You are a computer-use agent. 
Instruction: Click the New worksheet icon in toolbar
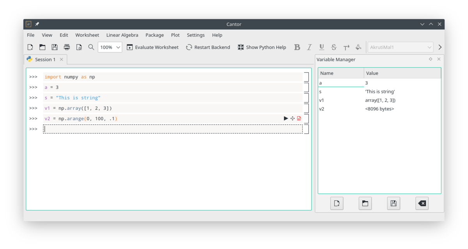pyautogui.click(x=30, y=47)
